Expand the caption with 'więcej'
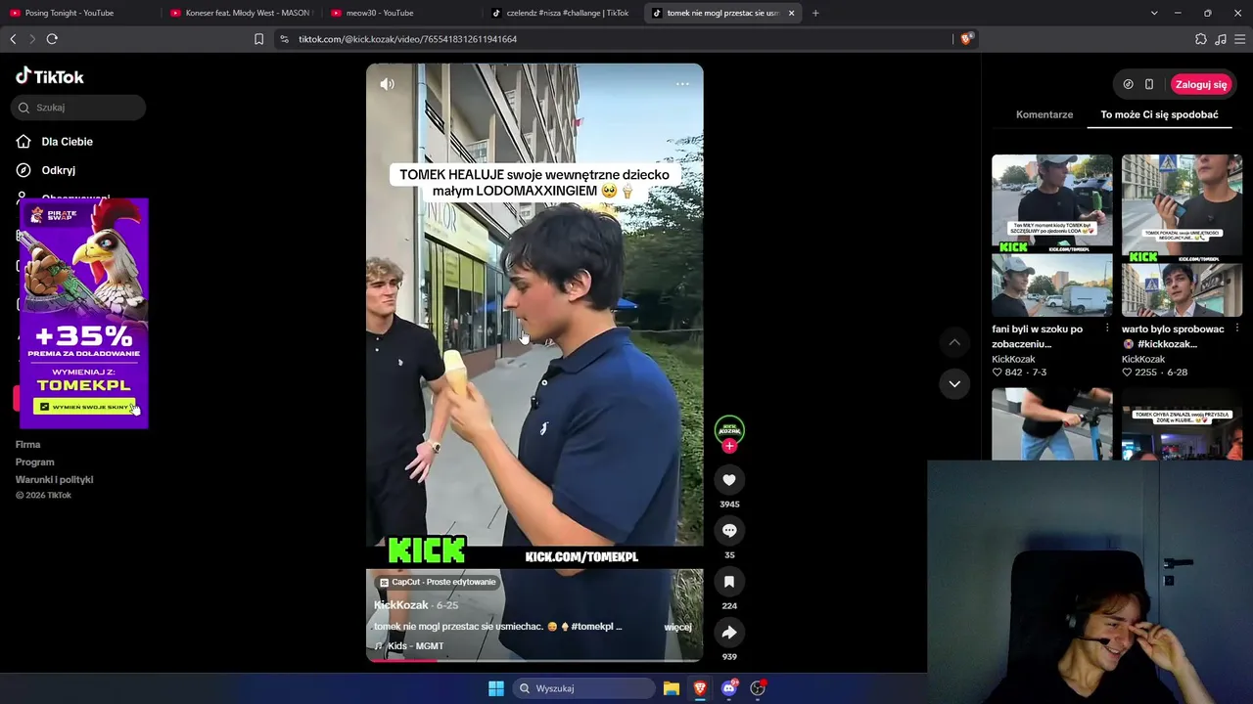 [x=677, y=627]
